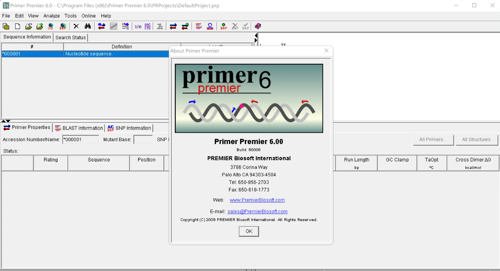Click the GenBank globe GB icon
500x271 pixels.
pyautogui.click(x=51, y=26)
